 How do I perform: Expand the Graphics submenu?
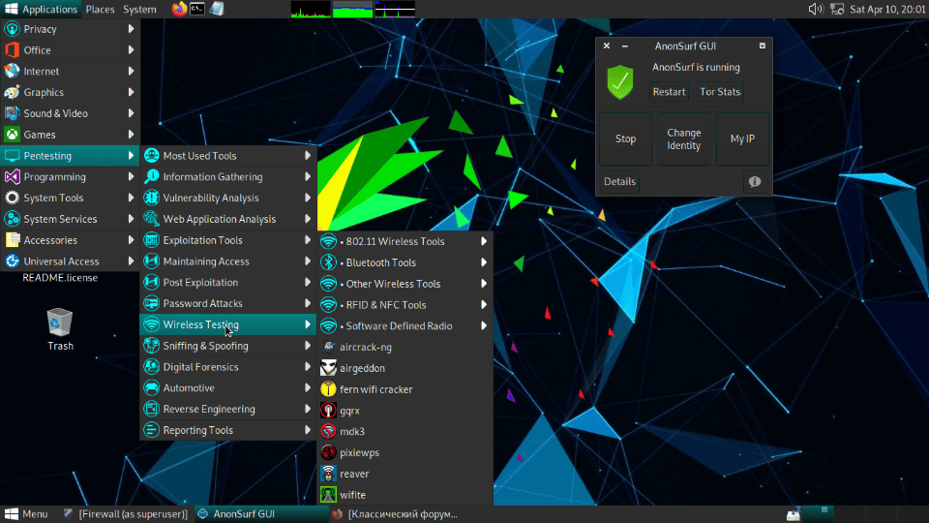(x=70, y=93)
